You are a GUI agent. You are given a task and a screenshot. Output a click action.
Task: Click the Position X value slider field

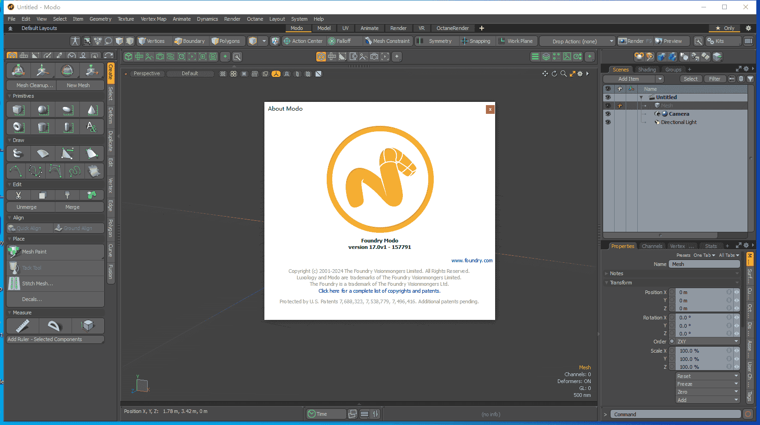click(701, 292)
